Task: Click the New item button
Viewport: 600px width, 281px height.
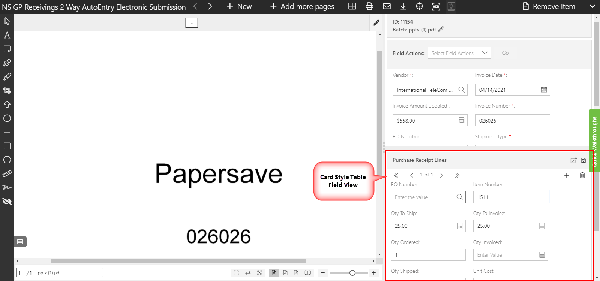Action: pyautogui.click(x=239, y=6)
